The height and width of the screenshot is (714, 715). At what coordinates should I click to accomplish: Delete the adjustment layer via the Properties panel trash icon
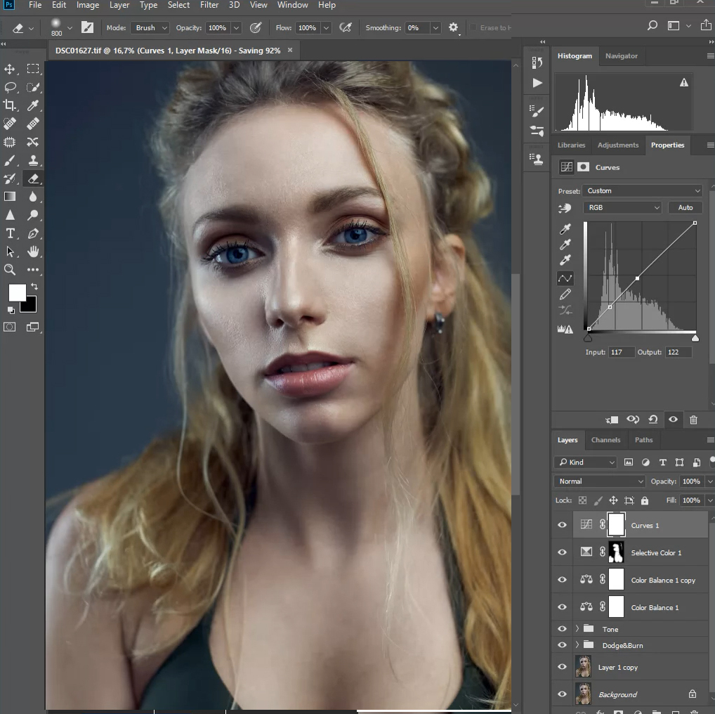[693, 420]
